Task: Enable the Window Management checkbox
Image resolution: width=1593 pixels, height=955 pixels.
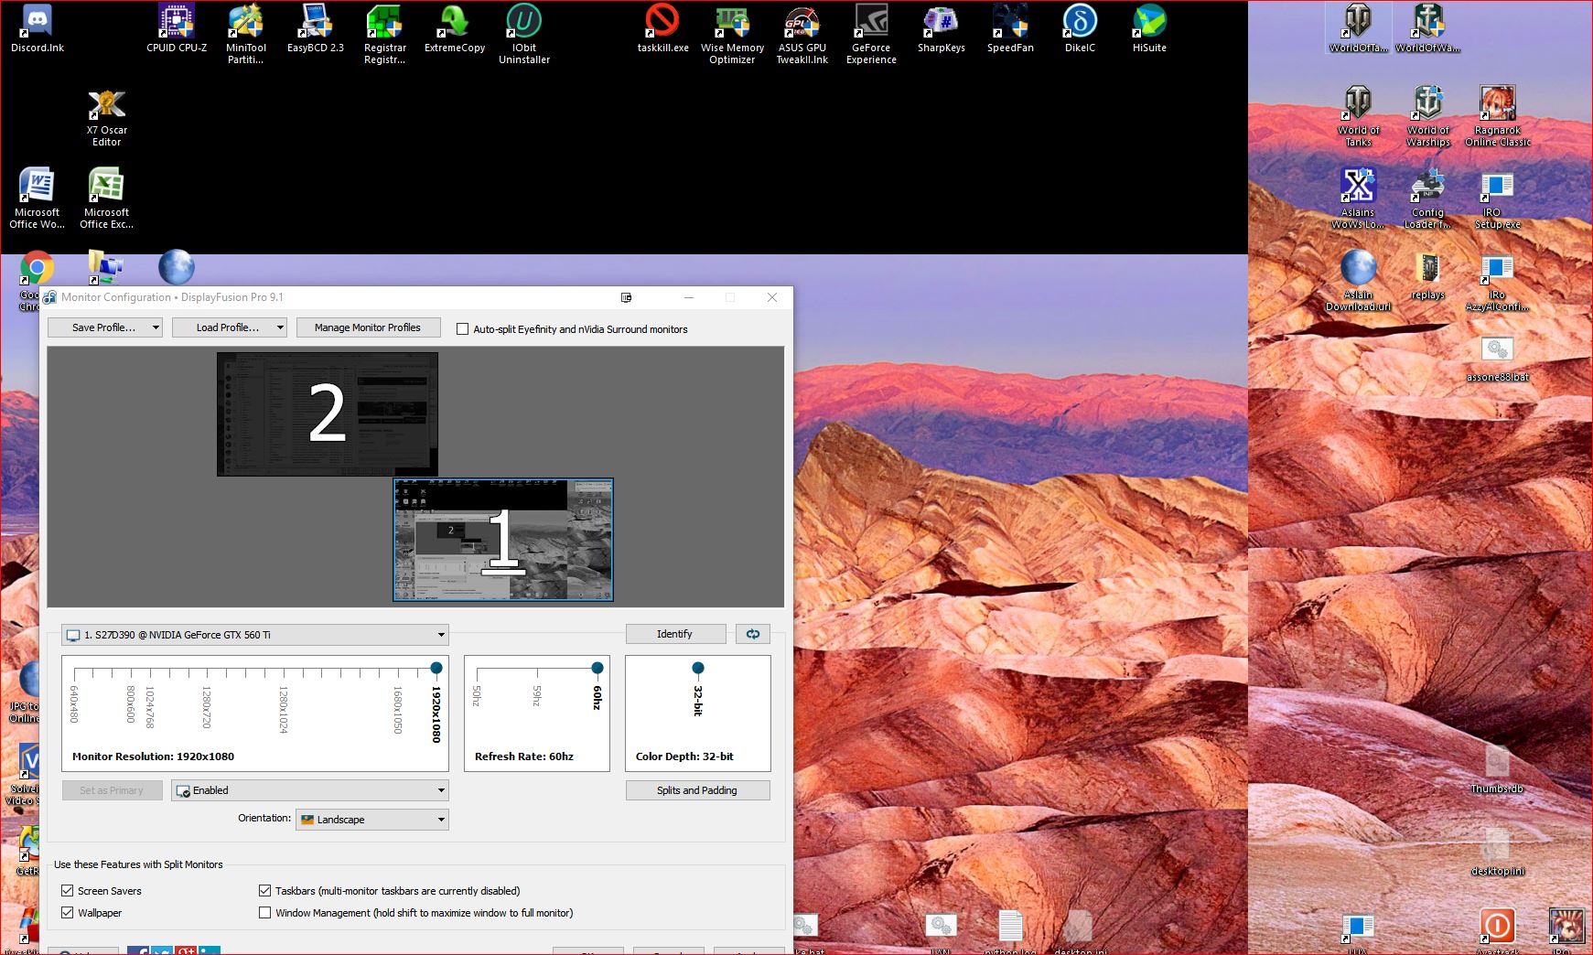Action: coord(265,913)
